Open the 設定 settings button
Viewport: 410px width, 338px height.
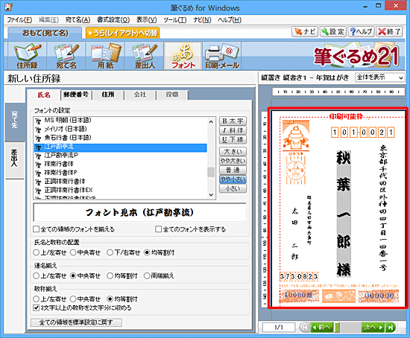pyautogui.click(x=333, y=31)
